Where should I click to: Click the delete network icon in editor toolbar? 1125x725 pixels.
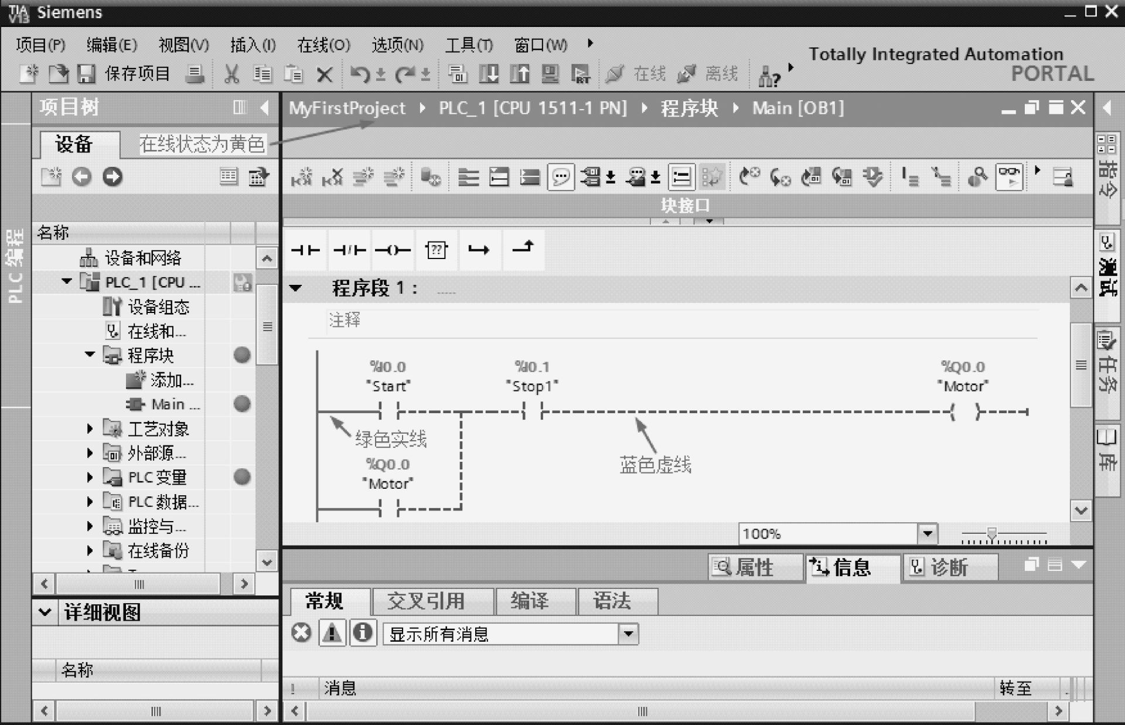pyautogui.click(x=333, y=176)
